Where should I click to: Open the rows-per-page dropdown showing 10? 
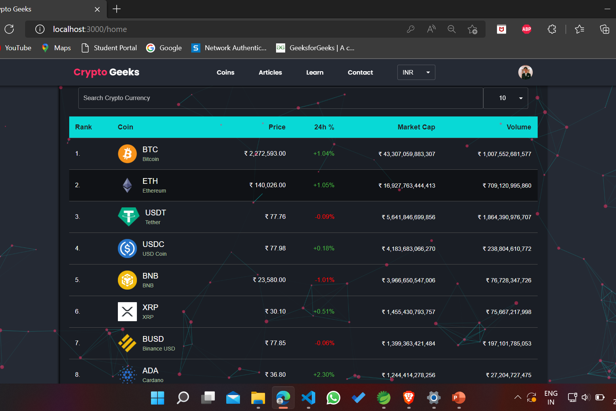click(506, 98)
